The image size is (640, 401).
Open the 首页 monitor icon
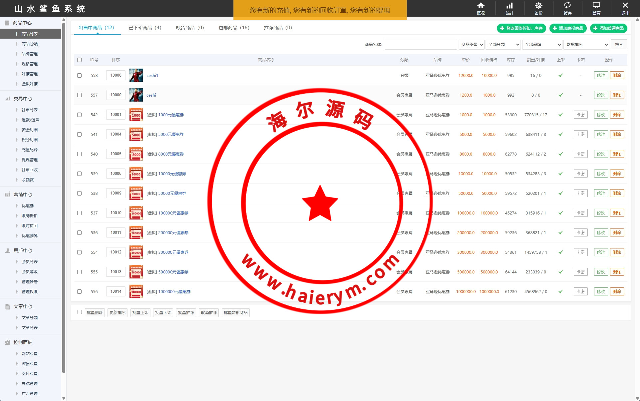pyautogui.click(x=596, y=6)
